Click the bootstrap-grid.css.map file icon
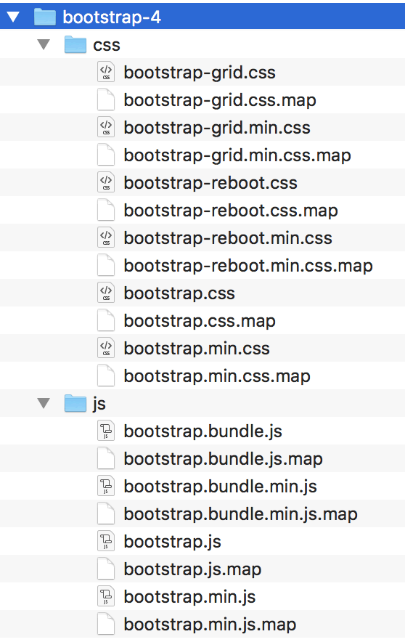 tap(106, 100)
